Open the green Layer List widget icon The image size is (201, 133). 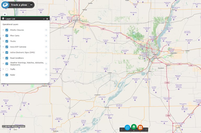coord(134,127)
